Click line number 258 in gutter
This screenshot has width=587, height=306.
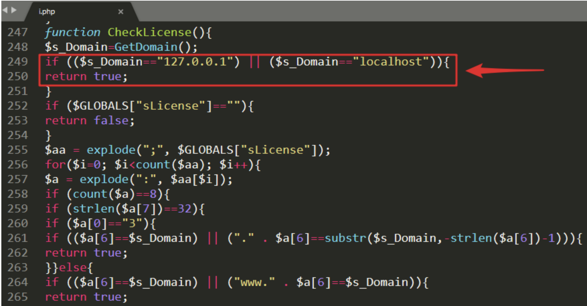pos(18,194)
